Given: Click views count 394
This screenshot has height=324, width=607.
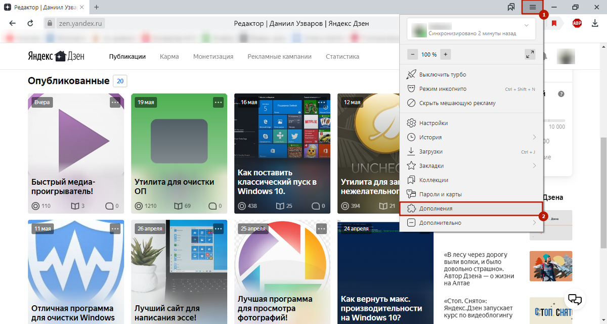Looking at the screenshot, I should click(x=356, y=206).
